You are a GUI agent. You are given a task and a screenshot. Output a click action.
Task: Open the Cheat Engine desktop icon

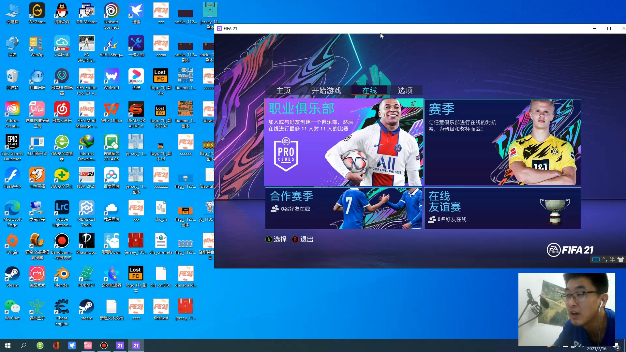click(62, 312)
